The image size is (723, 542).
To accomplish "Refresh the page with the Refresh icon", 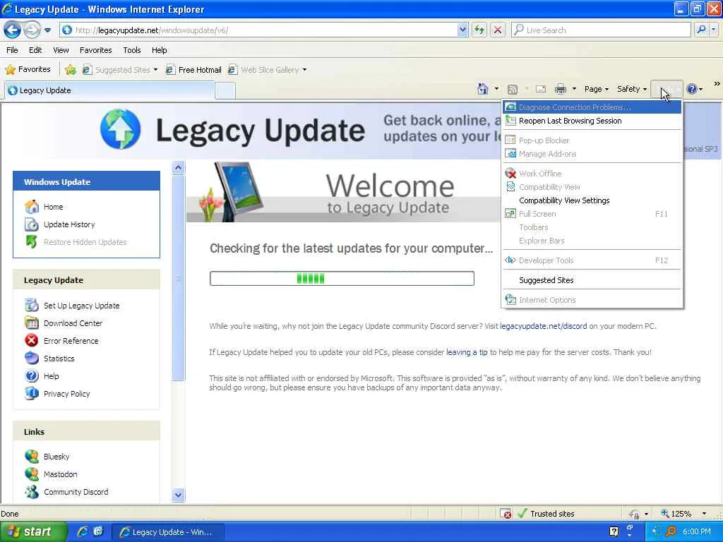I will click(x=479, y=30).
